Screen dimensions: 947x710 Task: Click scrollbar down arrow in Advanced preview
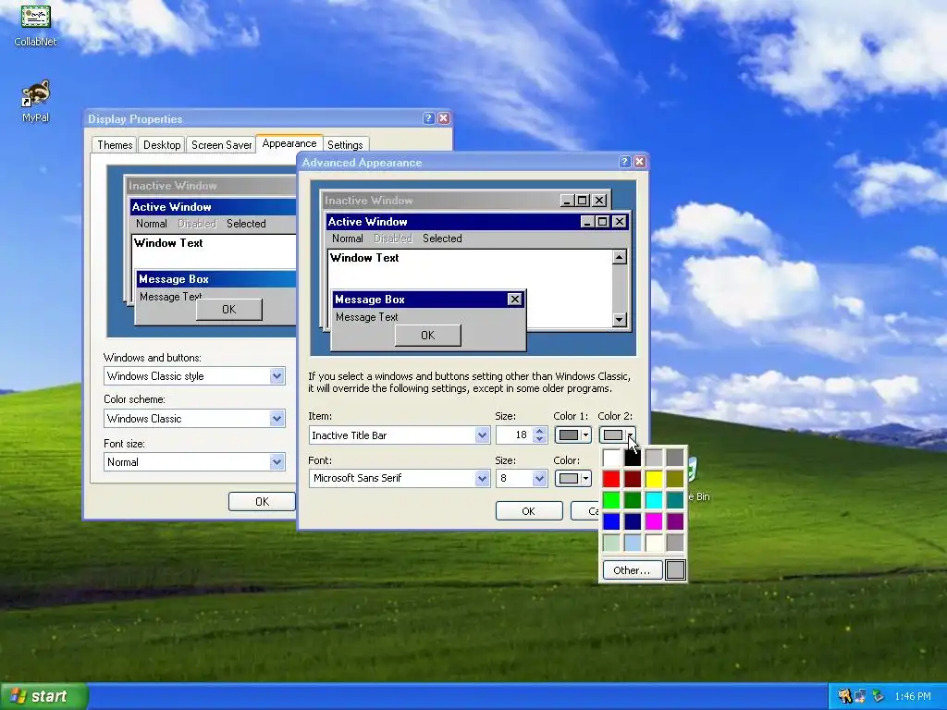click(x=619, y=319)
